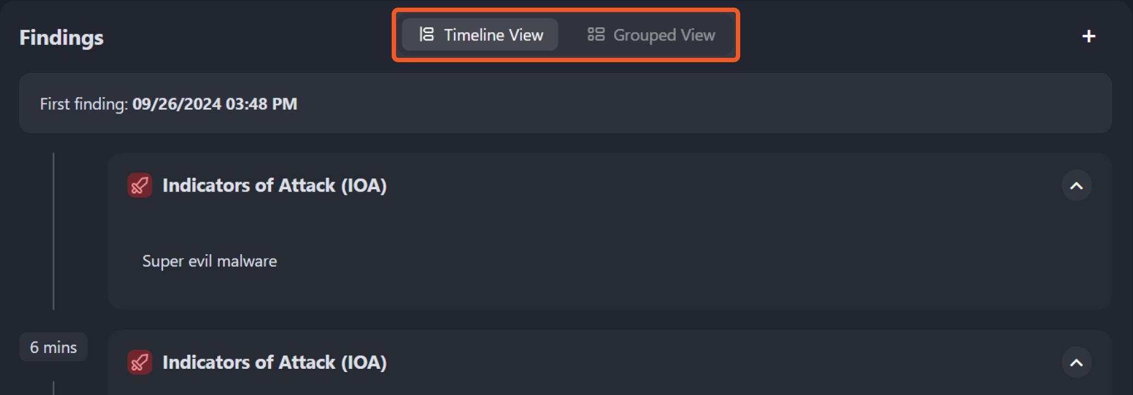Click the Grouped View grid icon
This screenshot has width=1133, height=395.
pyautogui.click(x=596, y=34)
